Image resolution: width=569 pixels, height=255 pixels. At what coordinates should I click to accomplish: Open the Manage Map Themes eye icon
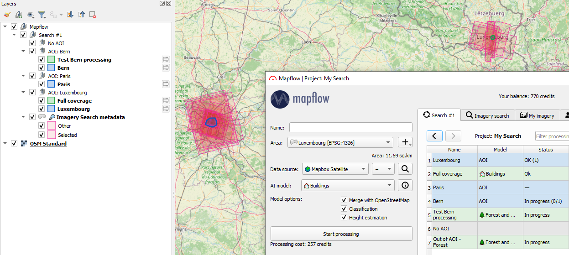coord(31,15)
